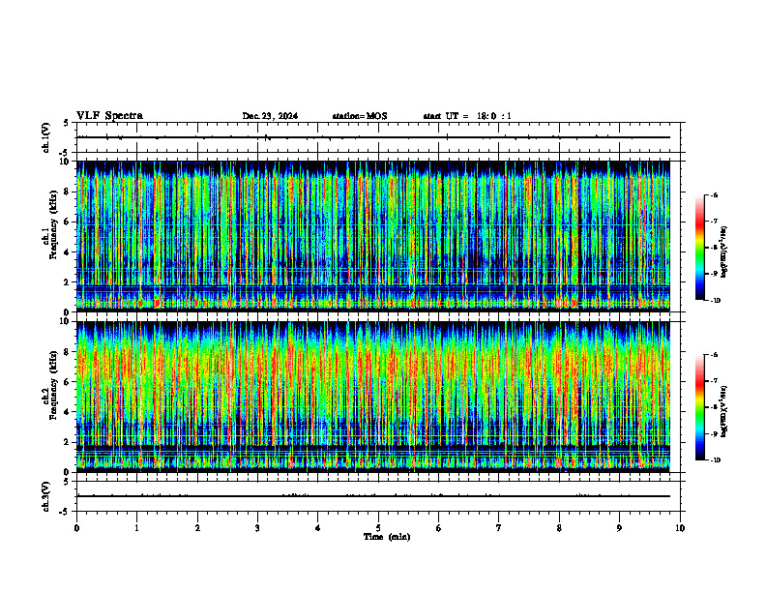Click the "-10" label on ch.2 color bar
Viewport: 766px width, 592px height.
(x=716, y=460)
